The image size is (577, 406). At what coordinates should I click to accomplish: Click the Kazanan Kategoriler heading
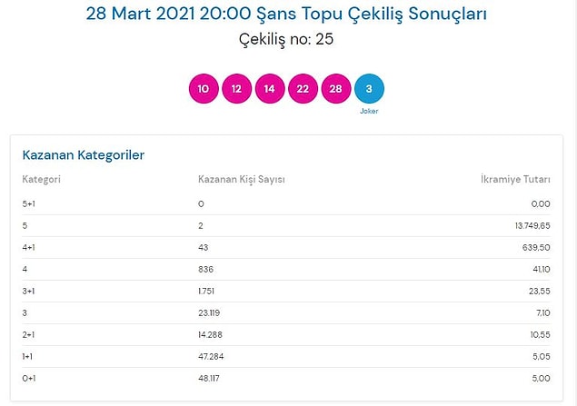coord(84,155)
